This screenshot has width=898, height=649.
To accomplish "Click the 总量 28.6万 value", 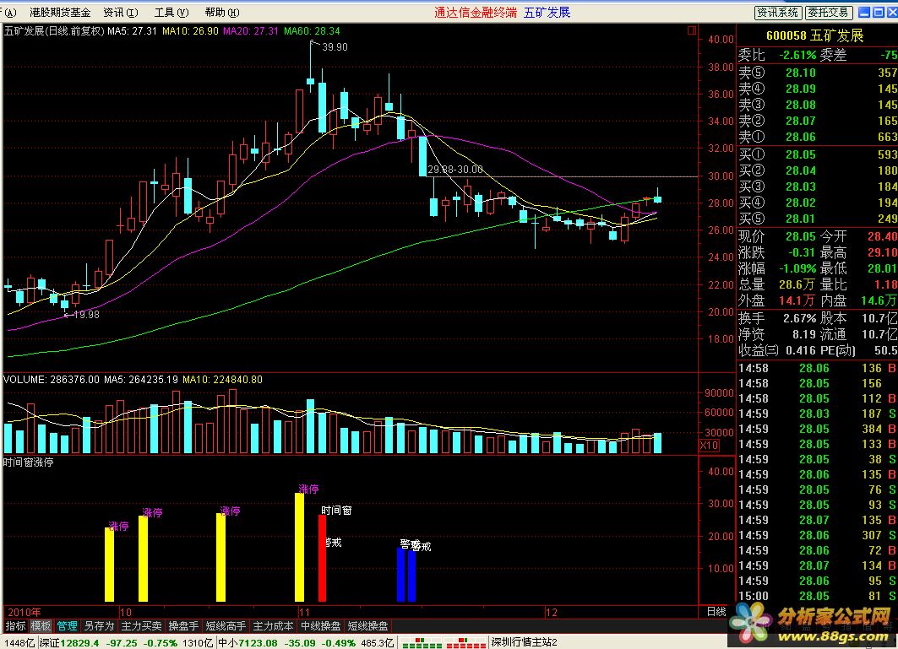I will pyautogui.click(x=797, y=284).
